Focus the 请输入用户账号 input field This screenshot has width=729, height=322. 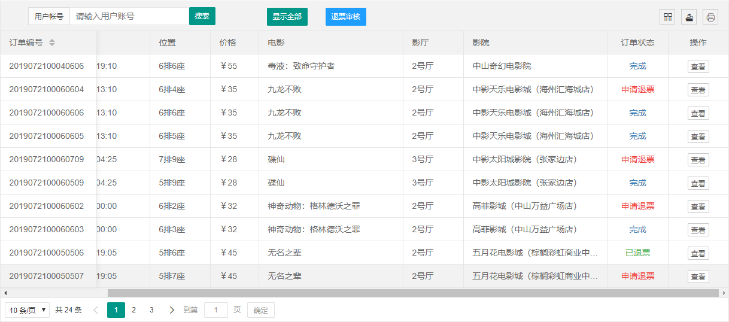tap(129, 16)
